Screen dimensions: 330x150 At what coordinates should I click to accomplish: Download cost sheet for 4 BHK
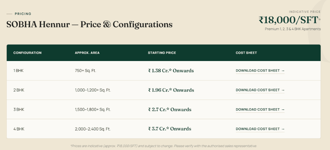pyautogui.click(x=260, y=129)
